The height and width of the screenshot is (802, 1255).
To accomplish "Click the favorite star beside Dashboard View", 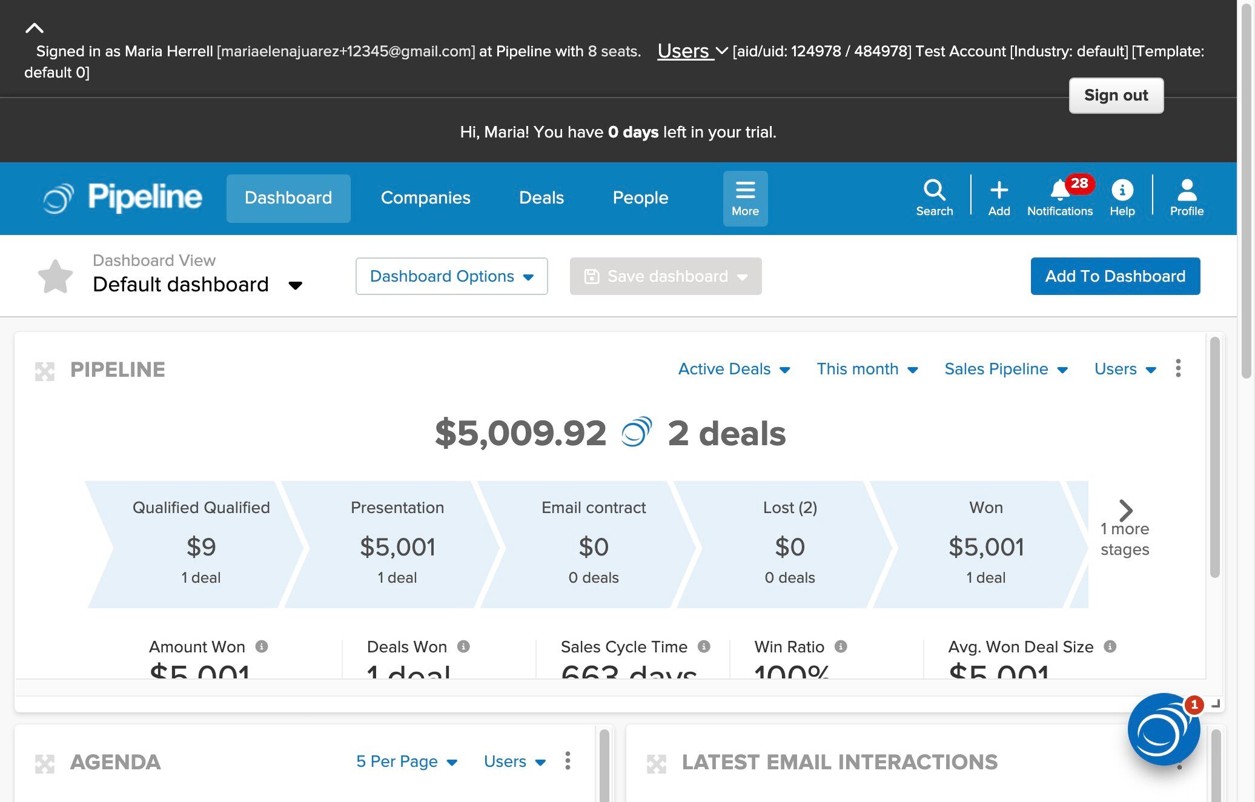I will (55, 277).
